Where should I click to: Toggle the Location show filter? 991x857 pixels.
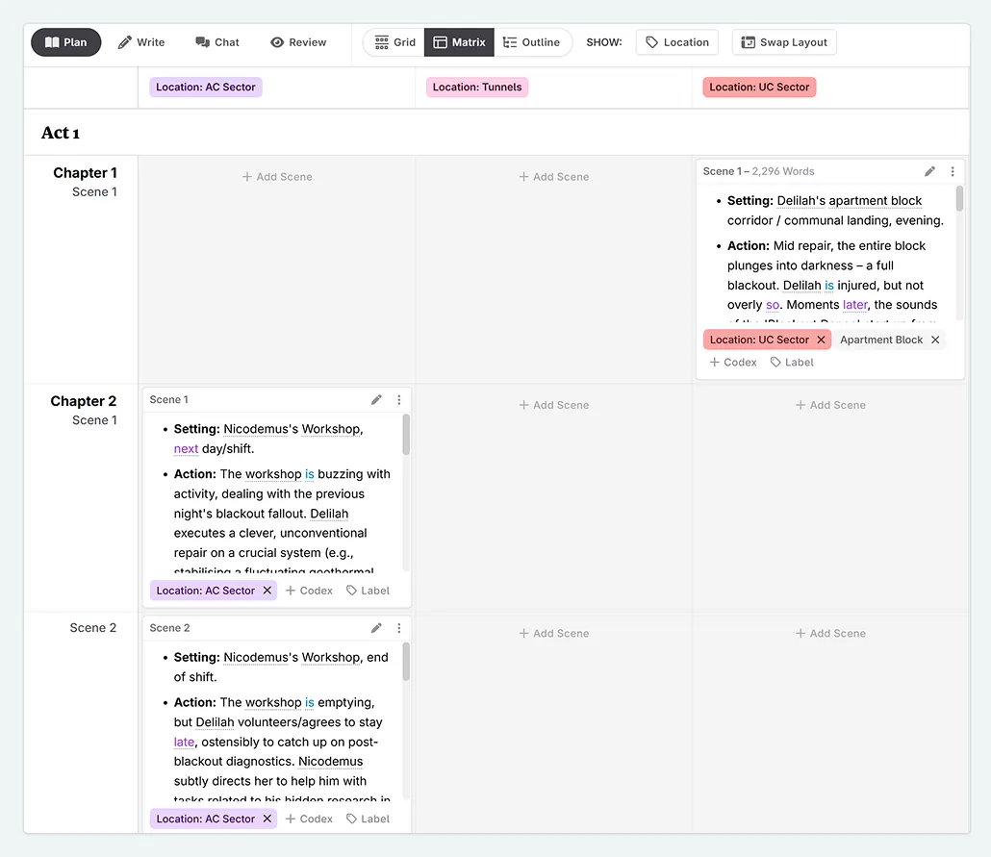click(676, 42)
